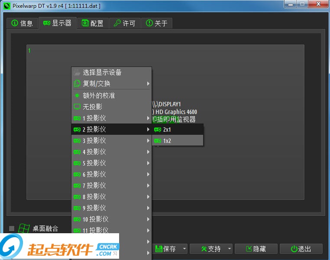Select the 1x2 projector layout
This screenshot has height=260, width=330.
[x=178, y=141]
